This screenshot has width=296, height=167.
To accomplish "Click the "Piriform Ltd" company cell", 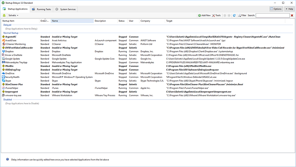I will pos(146,44).
